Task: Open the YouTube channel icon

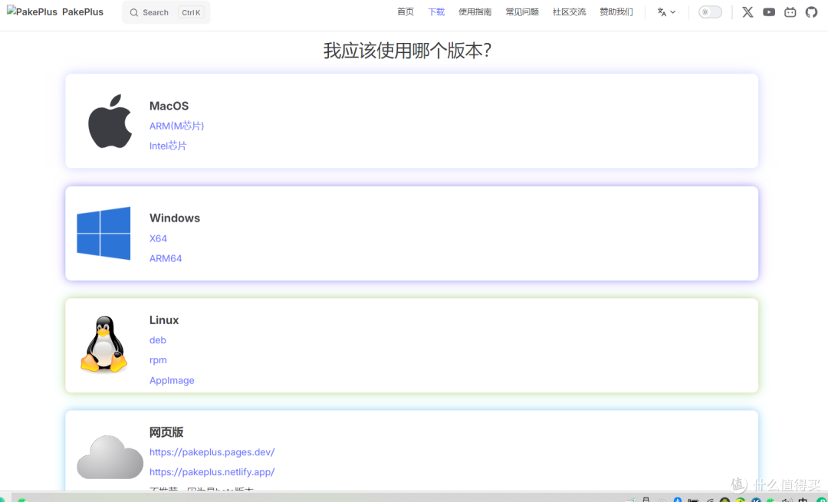Action: tap(769, 12)
